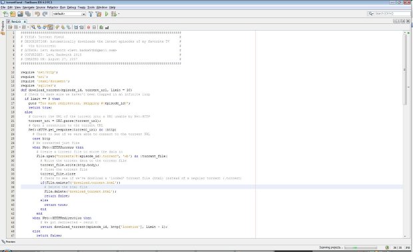Find previous occurrence icon in editor toolbar

click(x=39, y=27)
